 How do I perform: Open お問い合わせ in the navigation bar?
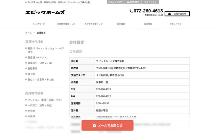pos(175,24)
